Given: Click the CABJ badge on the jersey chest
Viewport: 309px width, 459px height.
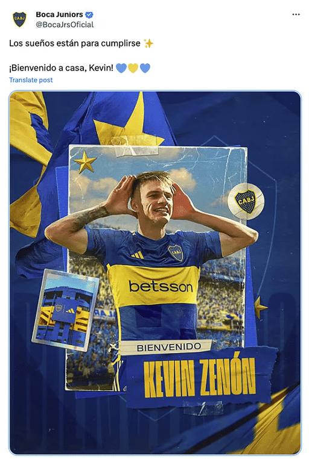Looking at the screenshot, I should [176, 252].
